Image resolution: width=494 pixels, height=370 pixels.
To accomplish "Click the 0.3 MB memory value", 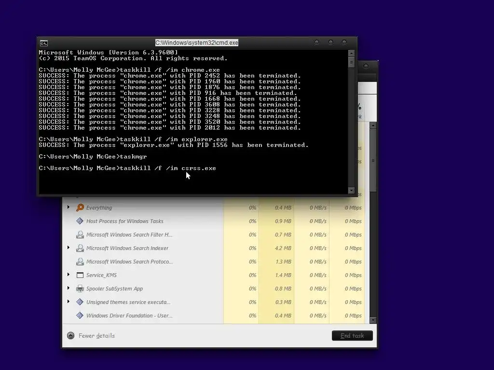I will coord(283,302).
